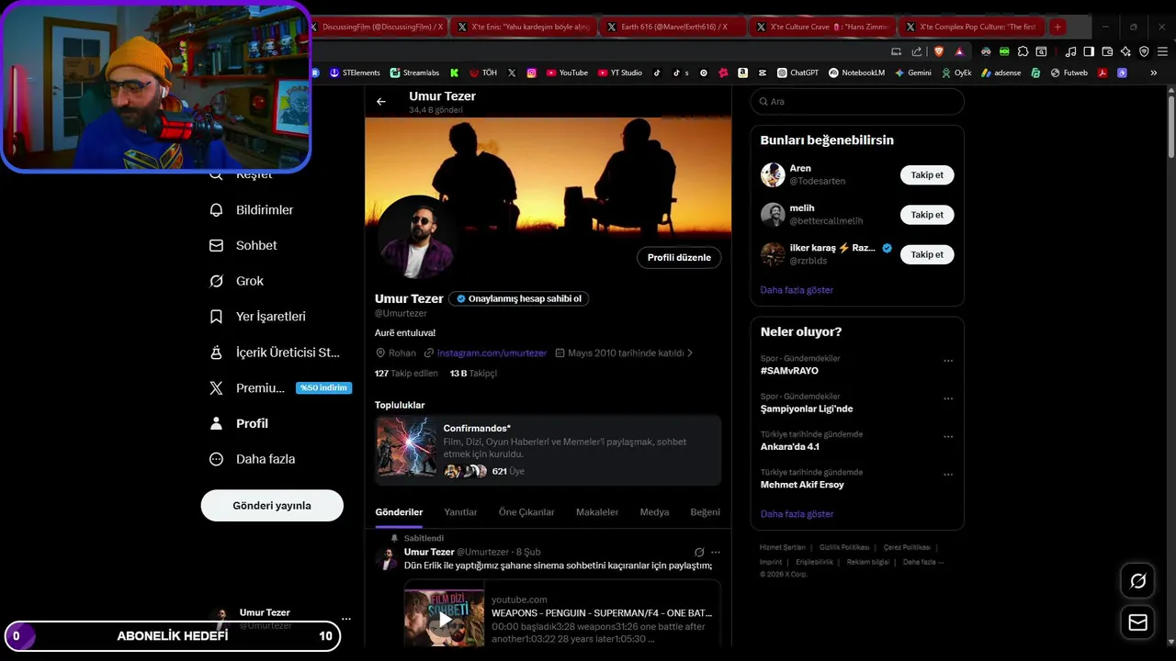Open the Instagram bookmark icon
The width and height of the screenshot is (1176, 661).
tap(531, 73)
